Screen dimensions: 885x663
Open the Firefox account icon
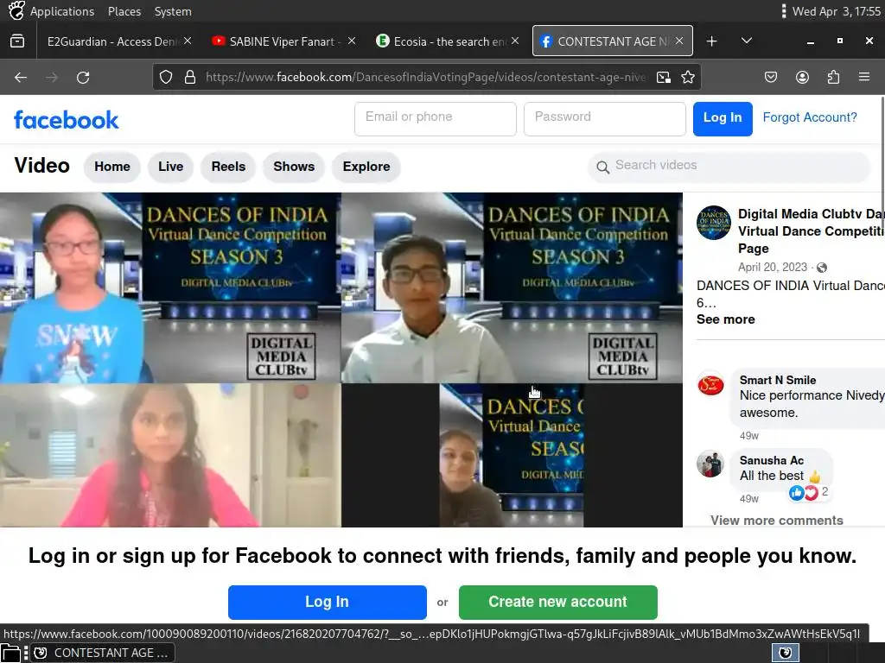point(802,77)
